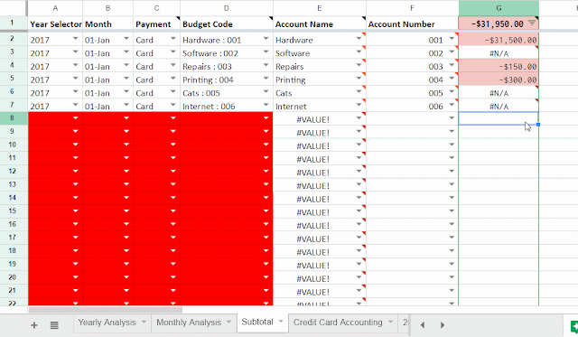The image size is (578, 337).
Task: Select the select-all corner box
Action: pos(14,8)
